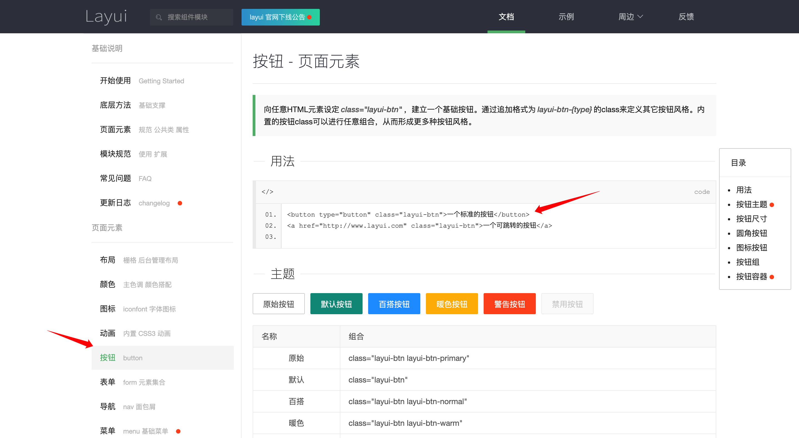This screenshot has height=438, width=799.
Task: Click the 原始按钮 sample button
Action: coord(278,304)
